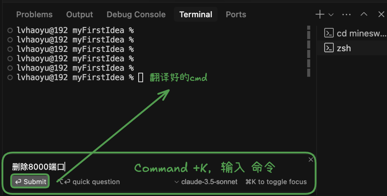This screenshot has width=387, height=196.
Task: Click into the command prompt input field
Action: click(90, 167)
